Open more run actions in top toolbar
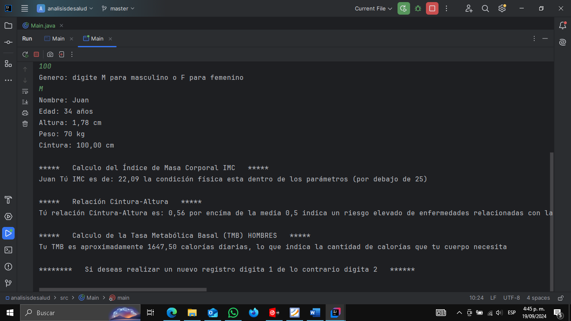 446,8
